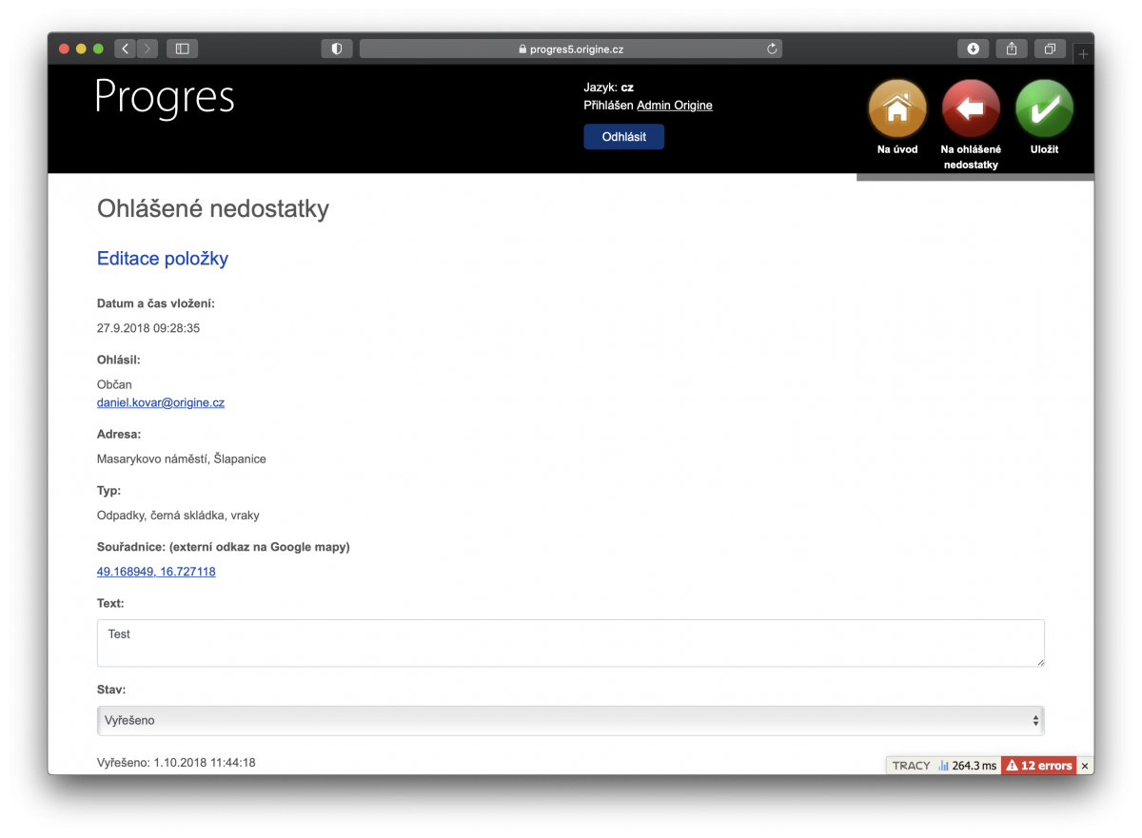1142x838 pixels.
Task: Dismiss the Tracy debug bar with its x
Action: (x=1085, y=765)
